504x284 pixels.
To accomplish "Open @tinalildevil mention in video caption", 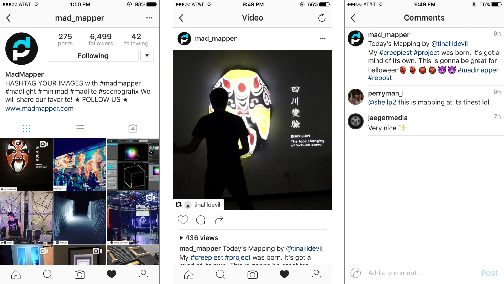I will click(304, 248).
